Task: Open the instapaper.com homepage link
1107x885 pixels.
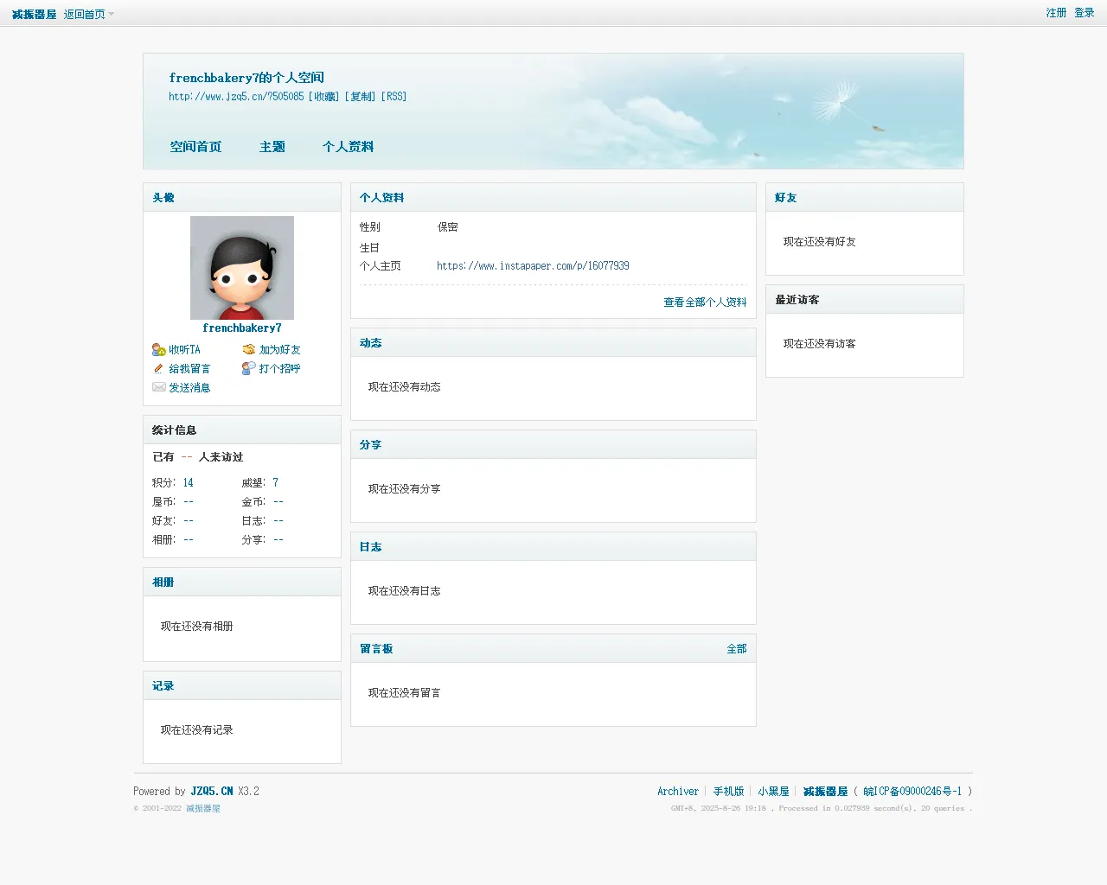Action: click(533, 266)
